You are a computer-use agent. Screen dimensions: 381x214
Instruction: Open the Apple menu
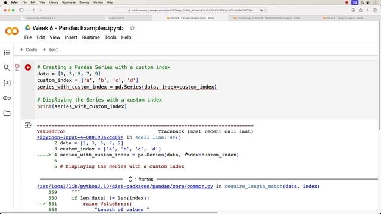click(x=5, y=2)
